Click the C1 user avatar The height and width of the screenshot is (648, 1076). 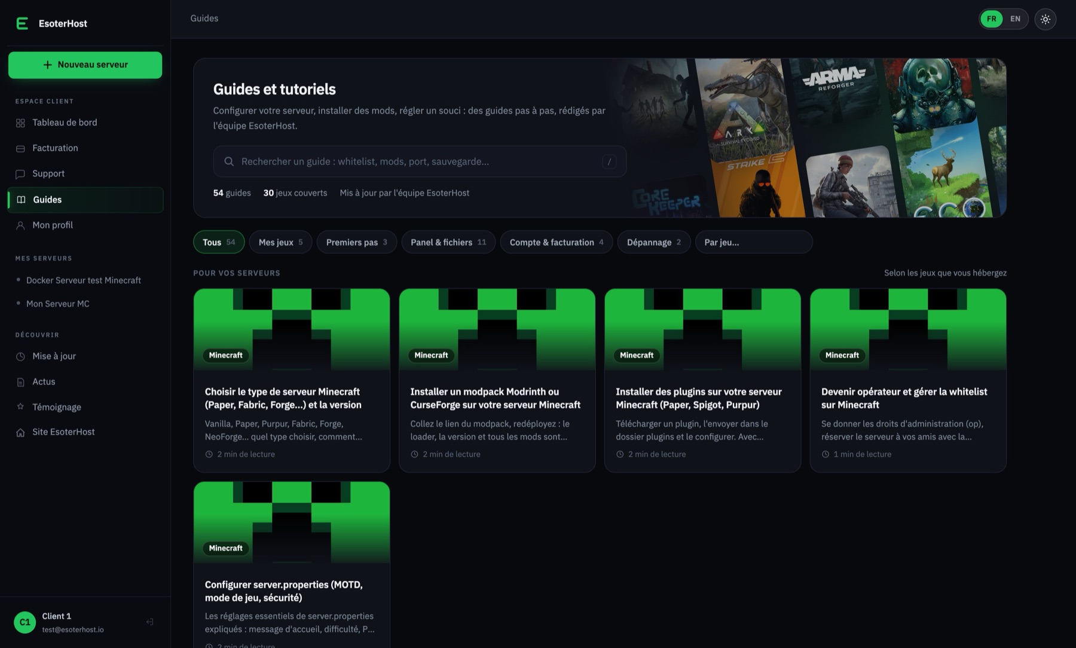point(25,622)
